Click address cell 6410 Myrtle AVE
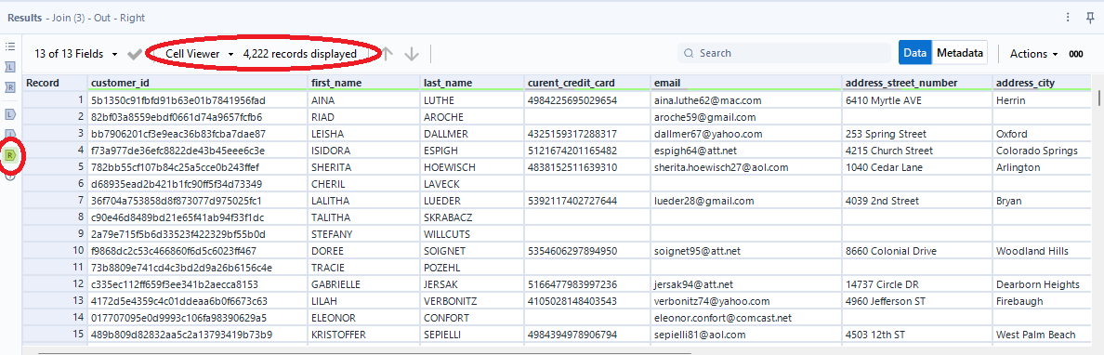This screenshot has height=355, width=1104. click(x=917, y=100)
